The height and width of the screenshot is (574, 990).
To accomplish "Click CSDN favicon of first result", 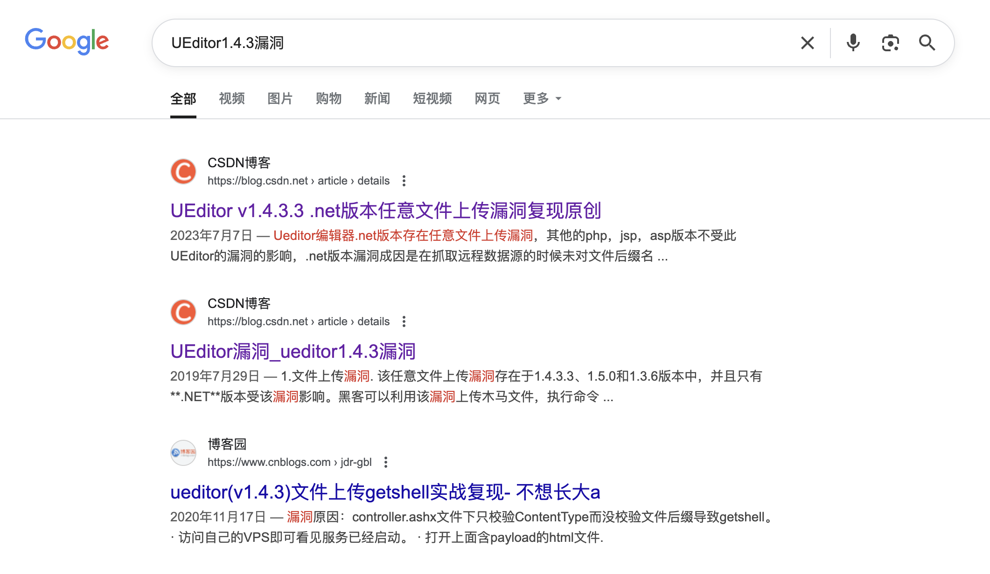I will pyautogui.click(x=183, y=171).
